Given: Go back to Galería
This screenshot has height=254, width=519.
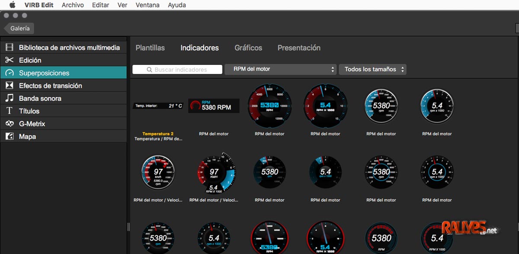Looking at the screenshot, I should coord(19,28).
